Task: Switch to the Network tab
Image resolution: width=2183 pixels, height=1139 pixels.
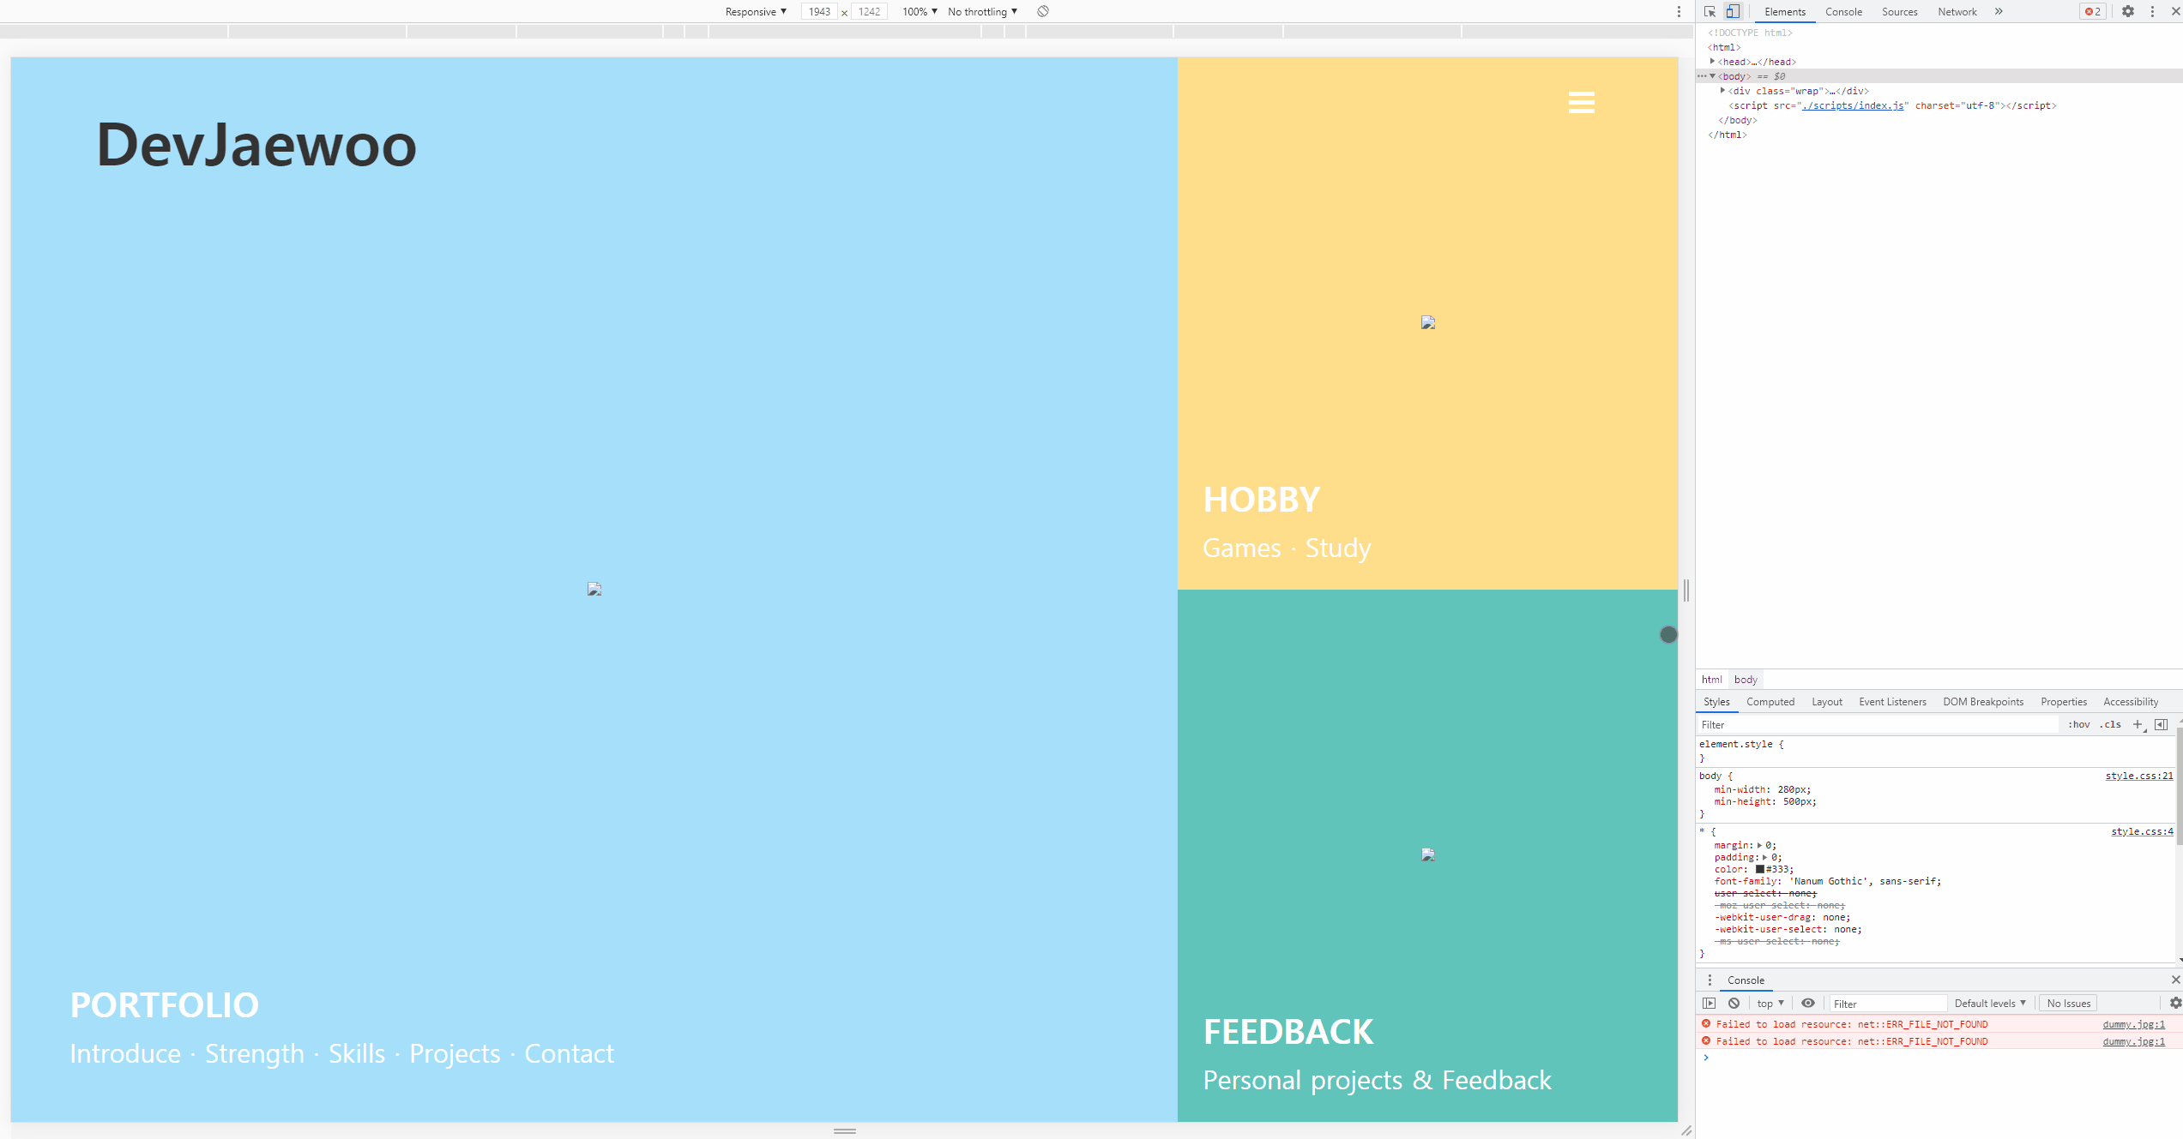Action: pos(1957,11)
